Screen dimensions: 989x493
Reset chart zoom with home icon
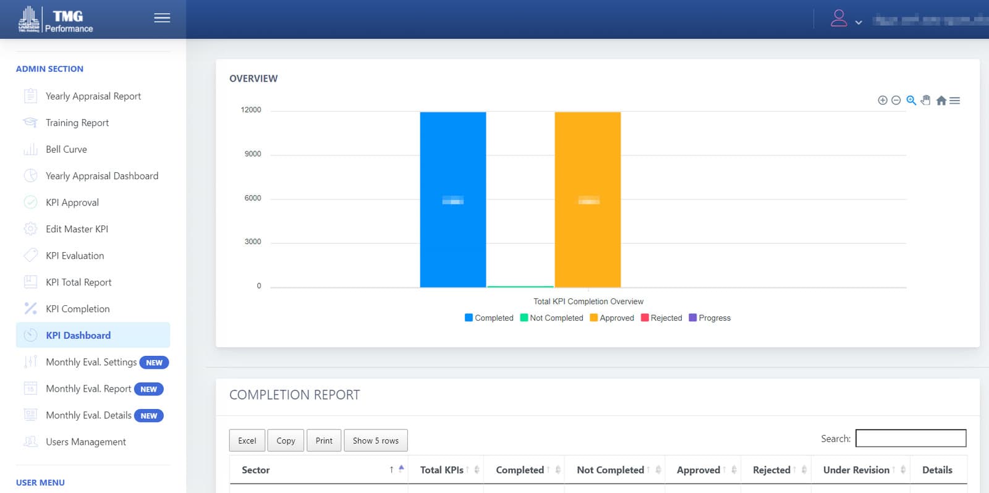point(941,100)
